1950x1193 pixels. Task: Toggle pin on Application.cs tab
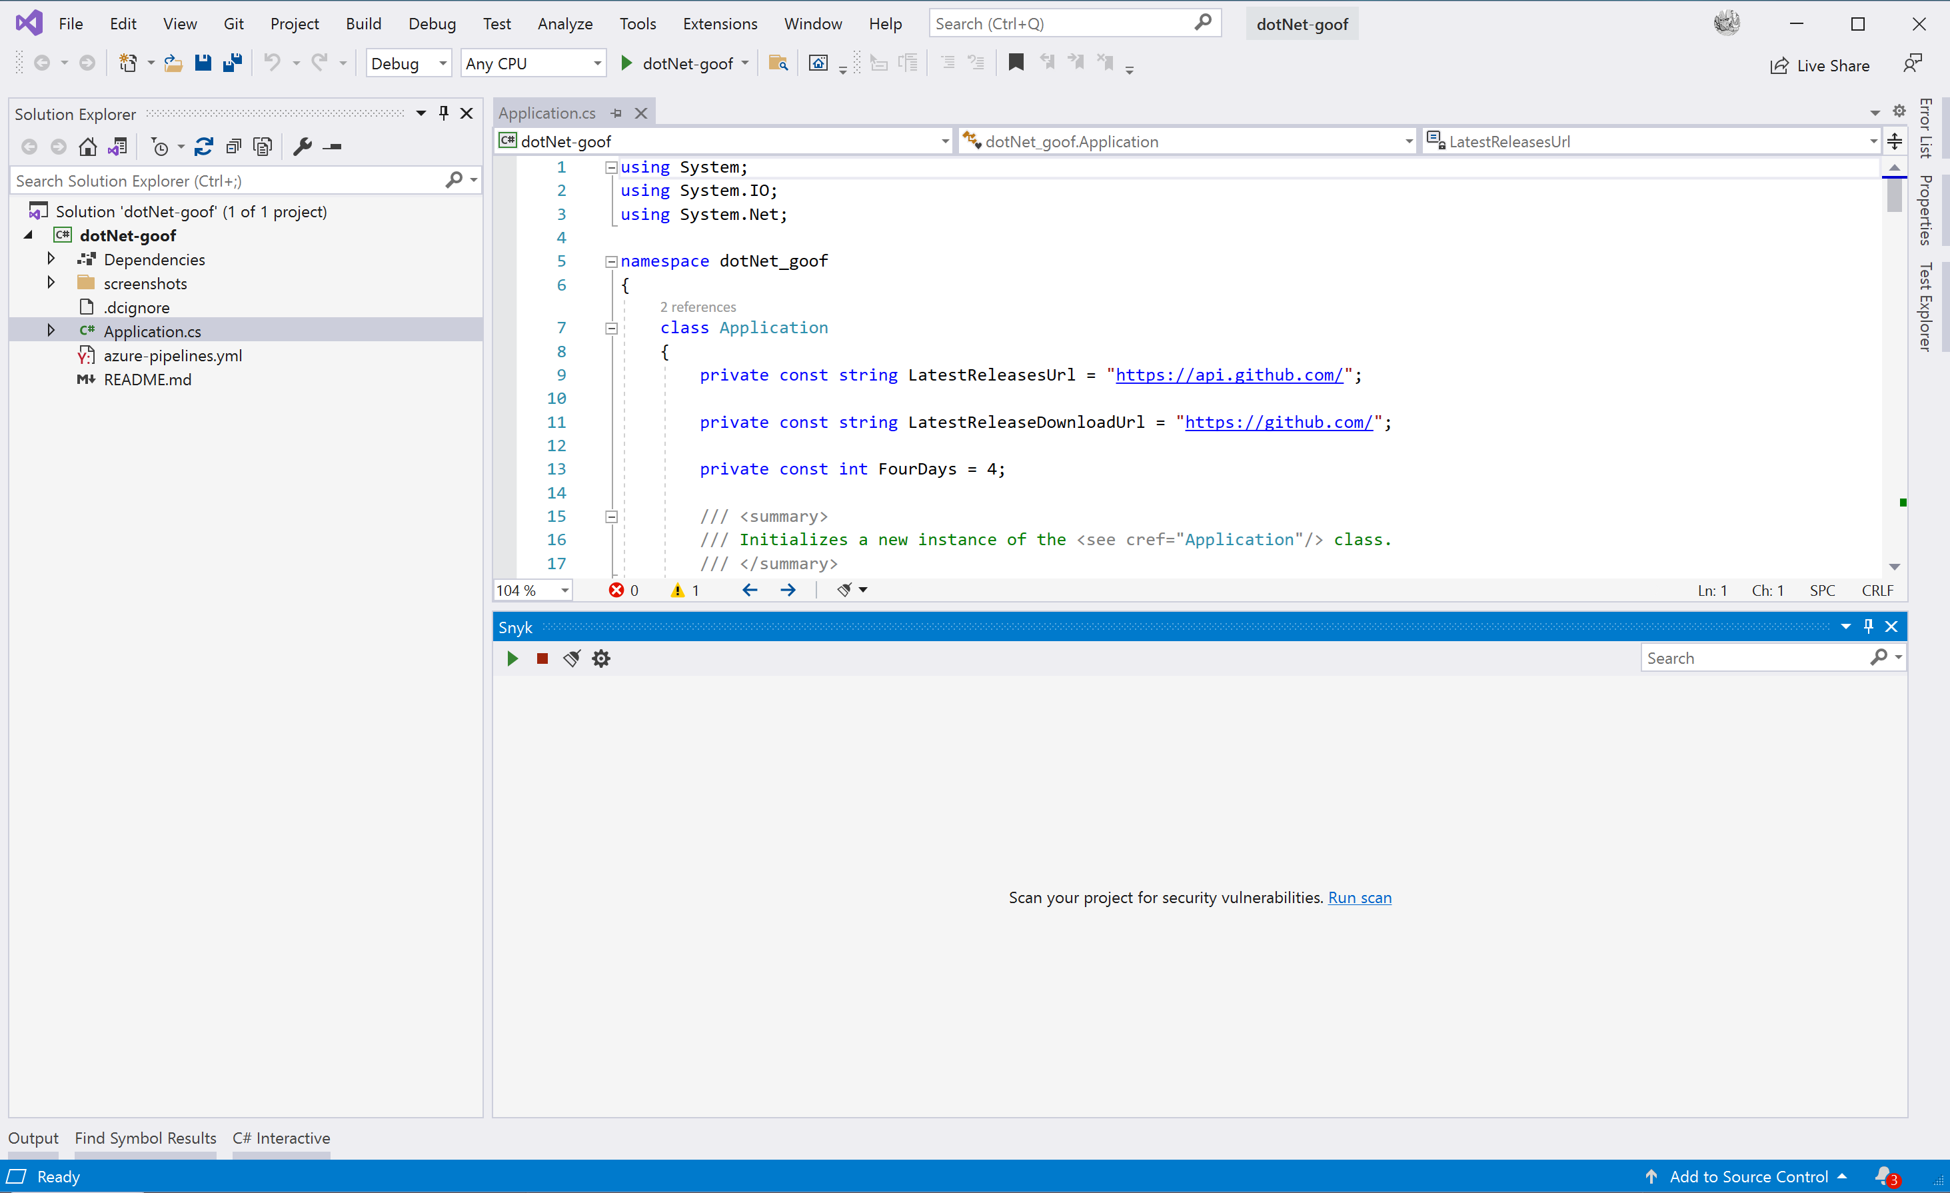[x=616, y=113]
